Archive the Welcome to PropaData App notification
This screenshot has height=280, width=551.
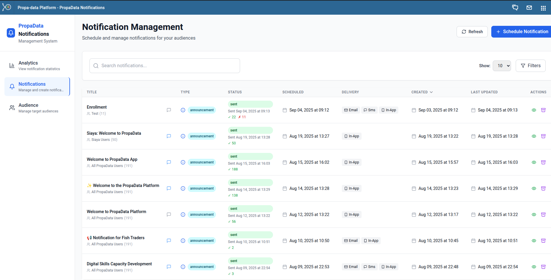tap(543, 162)
